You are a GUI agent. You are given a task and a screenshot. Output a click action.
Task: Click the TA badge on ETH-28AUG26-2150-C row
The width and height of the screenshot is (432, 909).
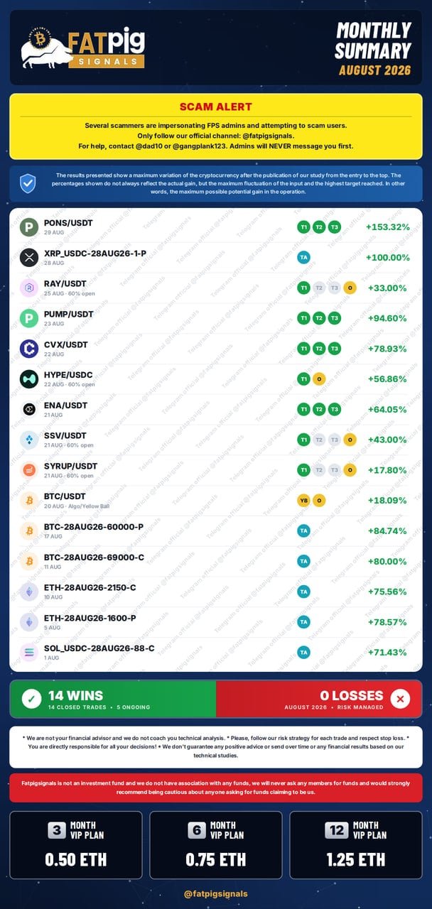(303, 592)
